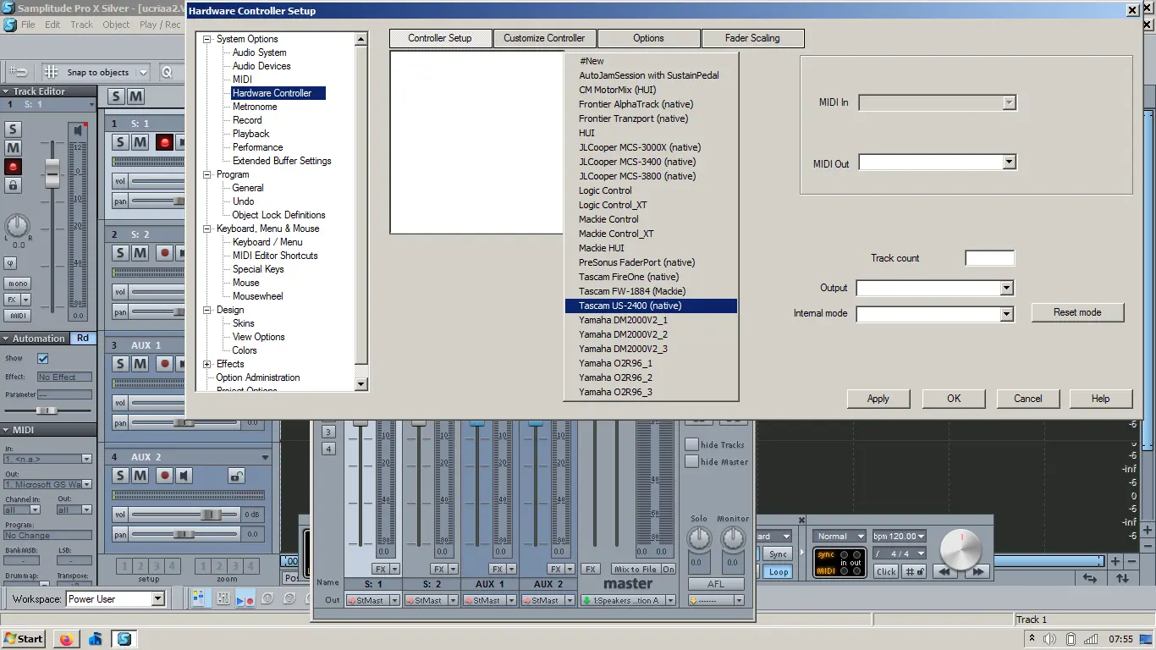Click the AUX 2 volume slider handle
Screen dimensions: 1156x650
[210, 515]
